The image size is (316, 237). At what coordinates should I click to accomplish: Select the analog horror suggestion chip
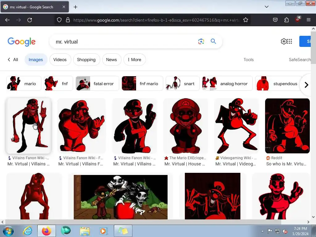(227, 83)
